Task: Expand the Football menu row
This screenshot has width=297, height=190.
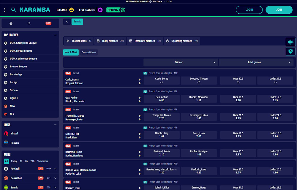Action: [x=55, y=169]
